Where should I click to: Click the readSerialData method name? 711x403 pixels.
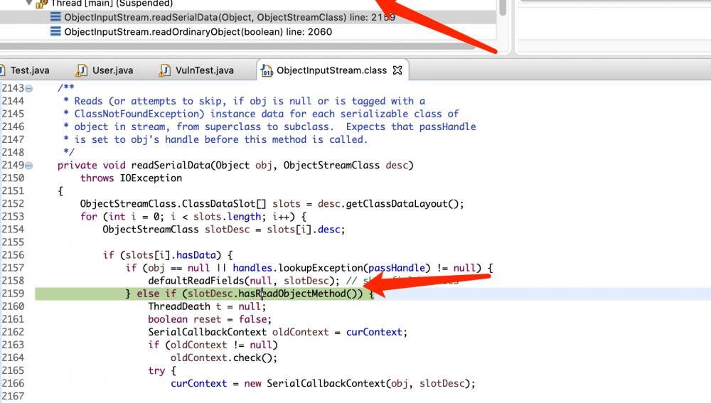coord(171,166)
